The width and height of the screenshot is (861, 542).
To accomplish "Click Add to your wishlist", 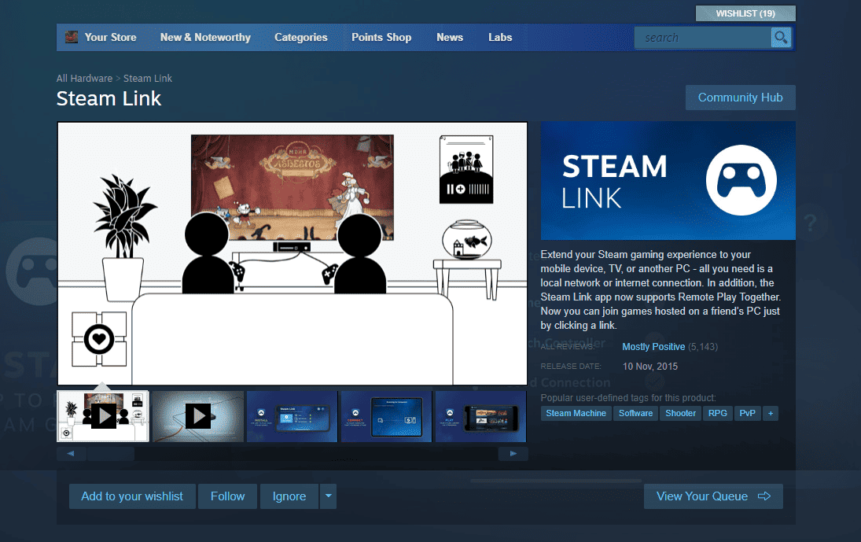I will pos(132,496).
